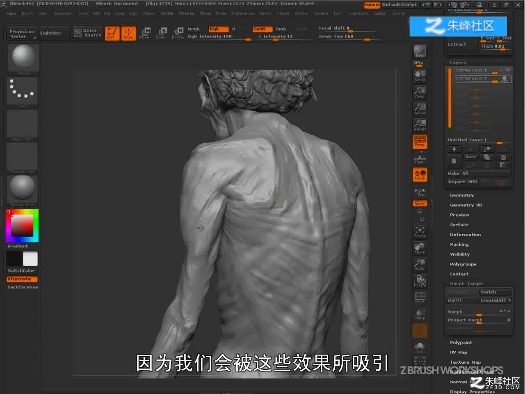Move layer up with arrow icon
The width and height of the screenshot is (525, 394).
(x=454, y=149)
